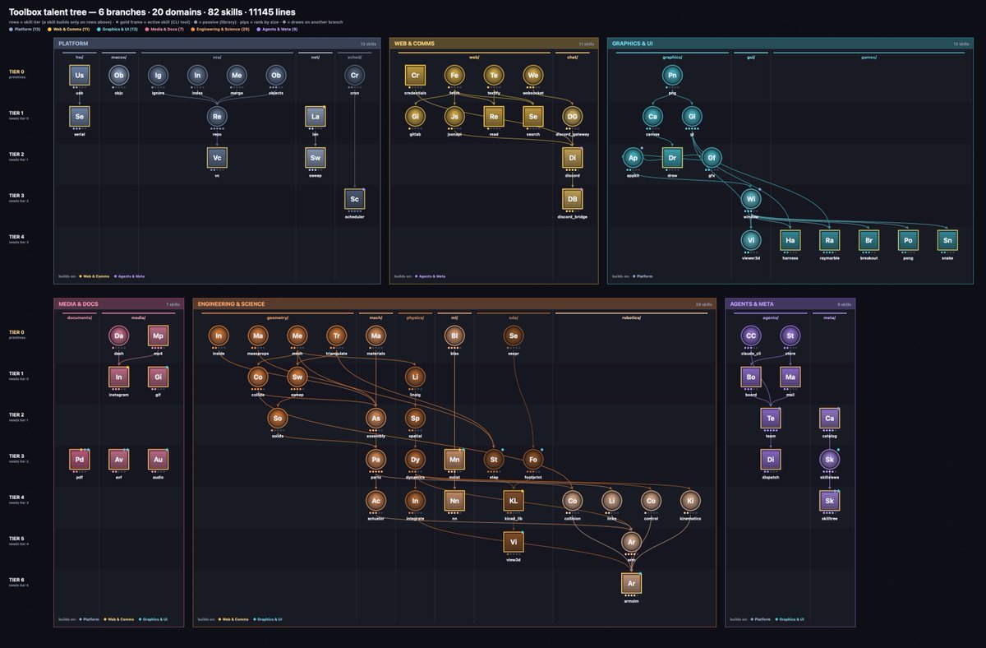The image size is (986, 648).
Task: Select the scheduler skill node
Action: click(355, 199)
